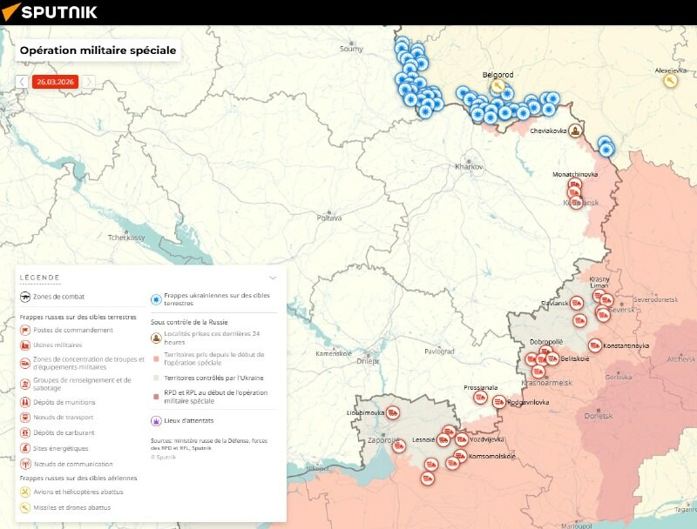697x529 pixels.
Task: Click the Sputnik logo in the header
Action: [x=50, y=12]
